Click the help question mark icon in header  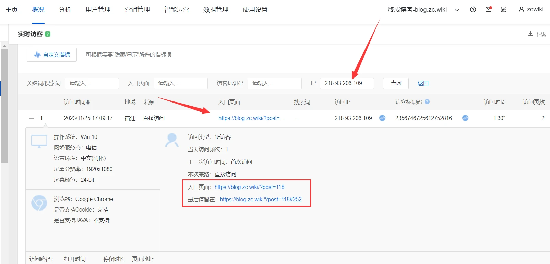(473, 10)
